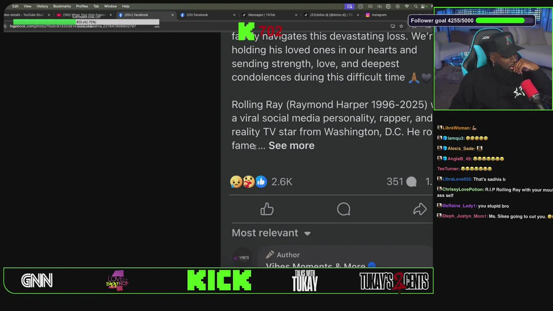Click the KICK logo in bottom banner
This screenshot has height=311, width=553.
click(x=219, y=281)
